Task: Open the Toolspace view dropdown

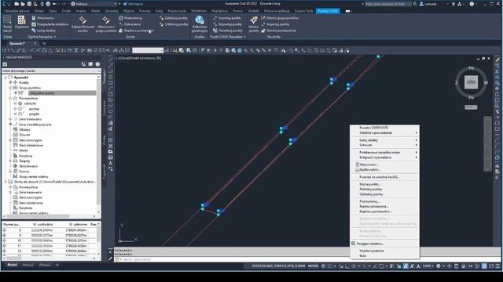Action: 51,71
